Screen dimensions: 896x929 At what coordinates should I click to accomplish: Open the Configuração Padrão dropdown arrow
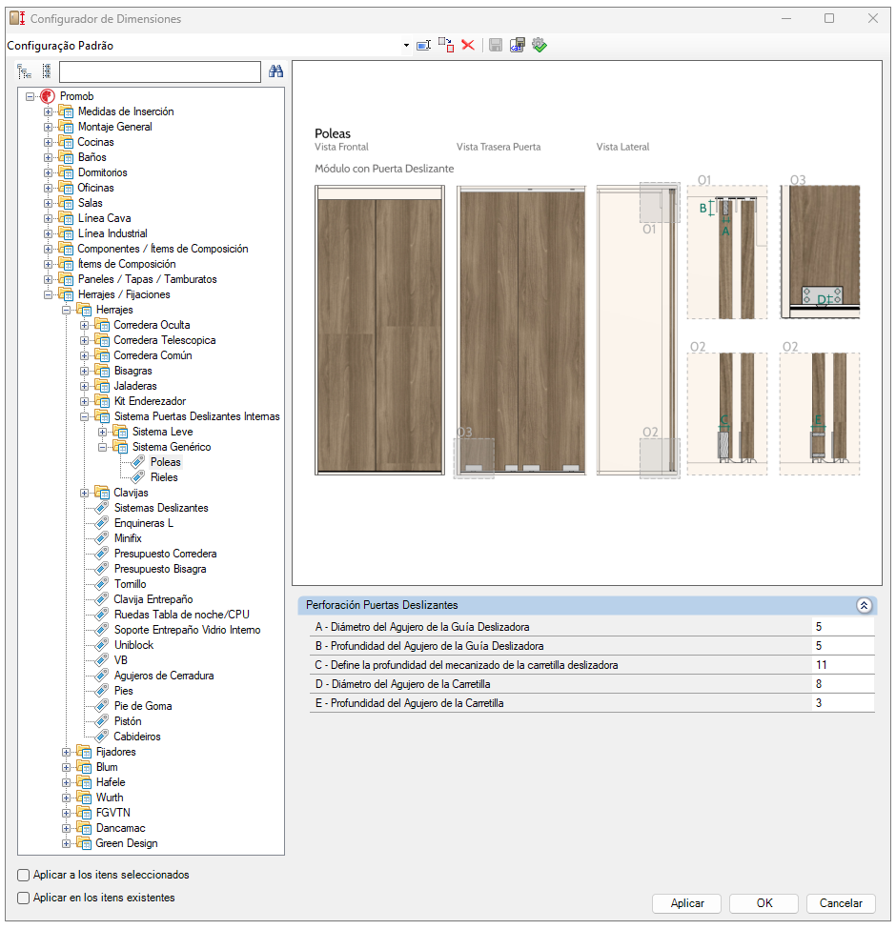point(406,46)
